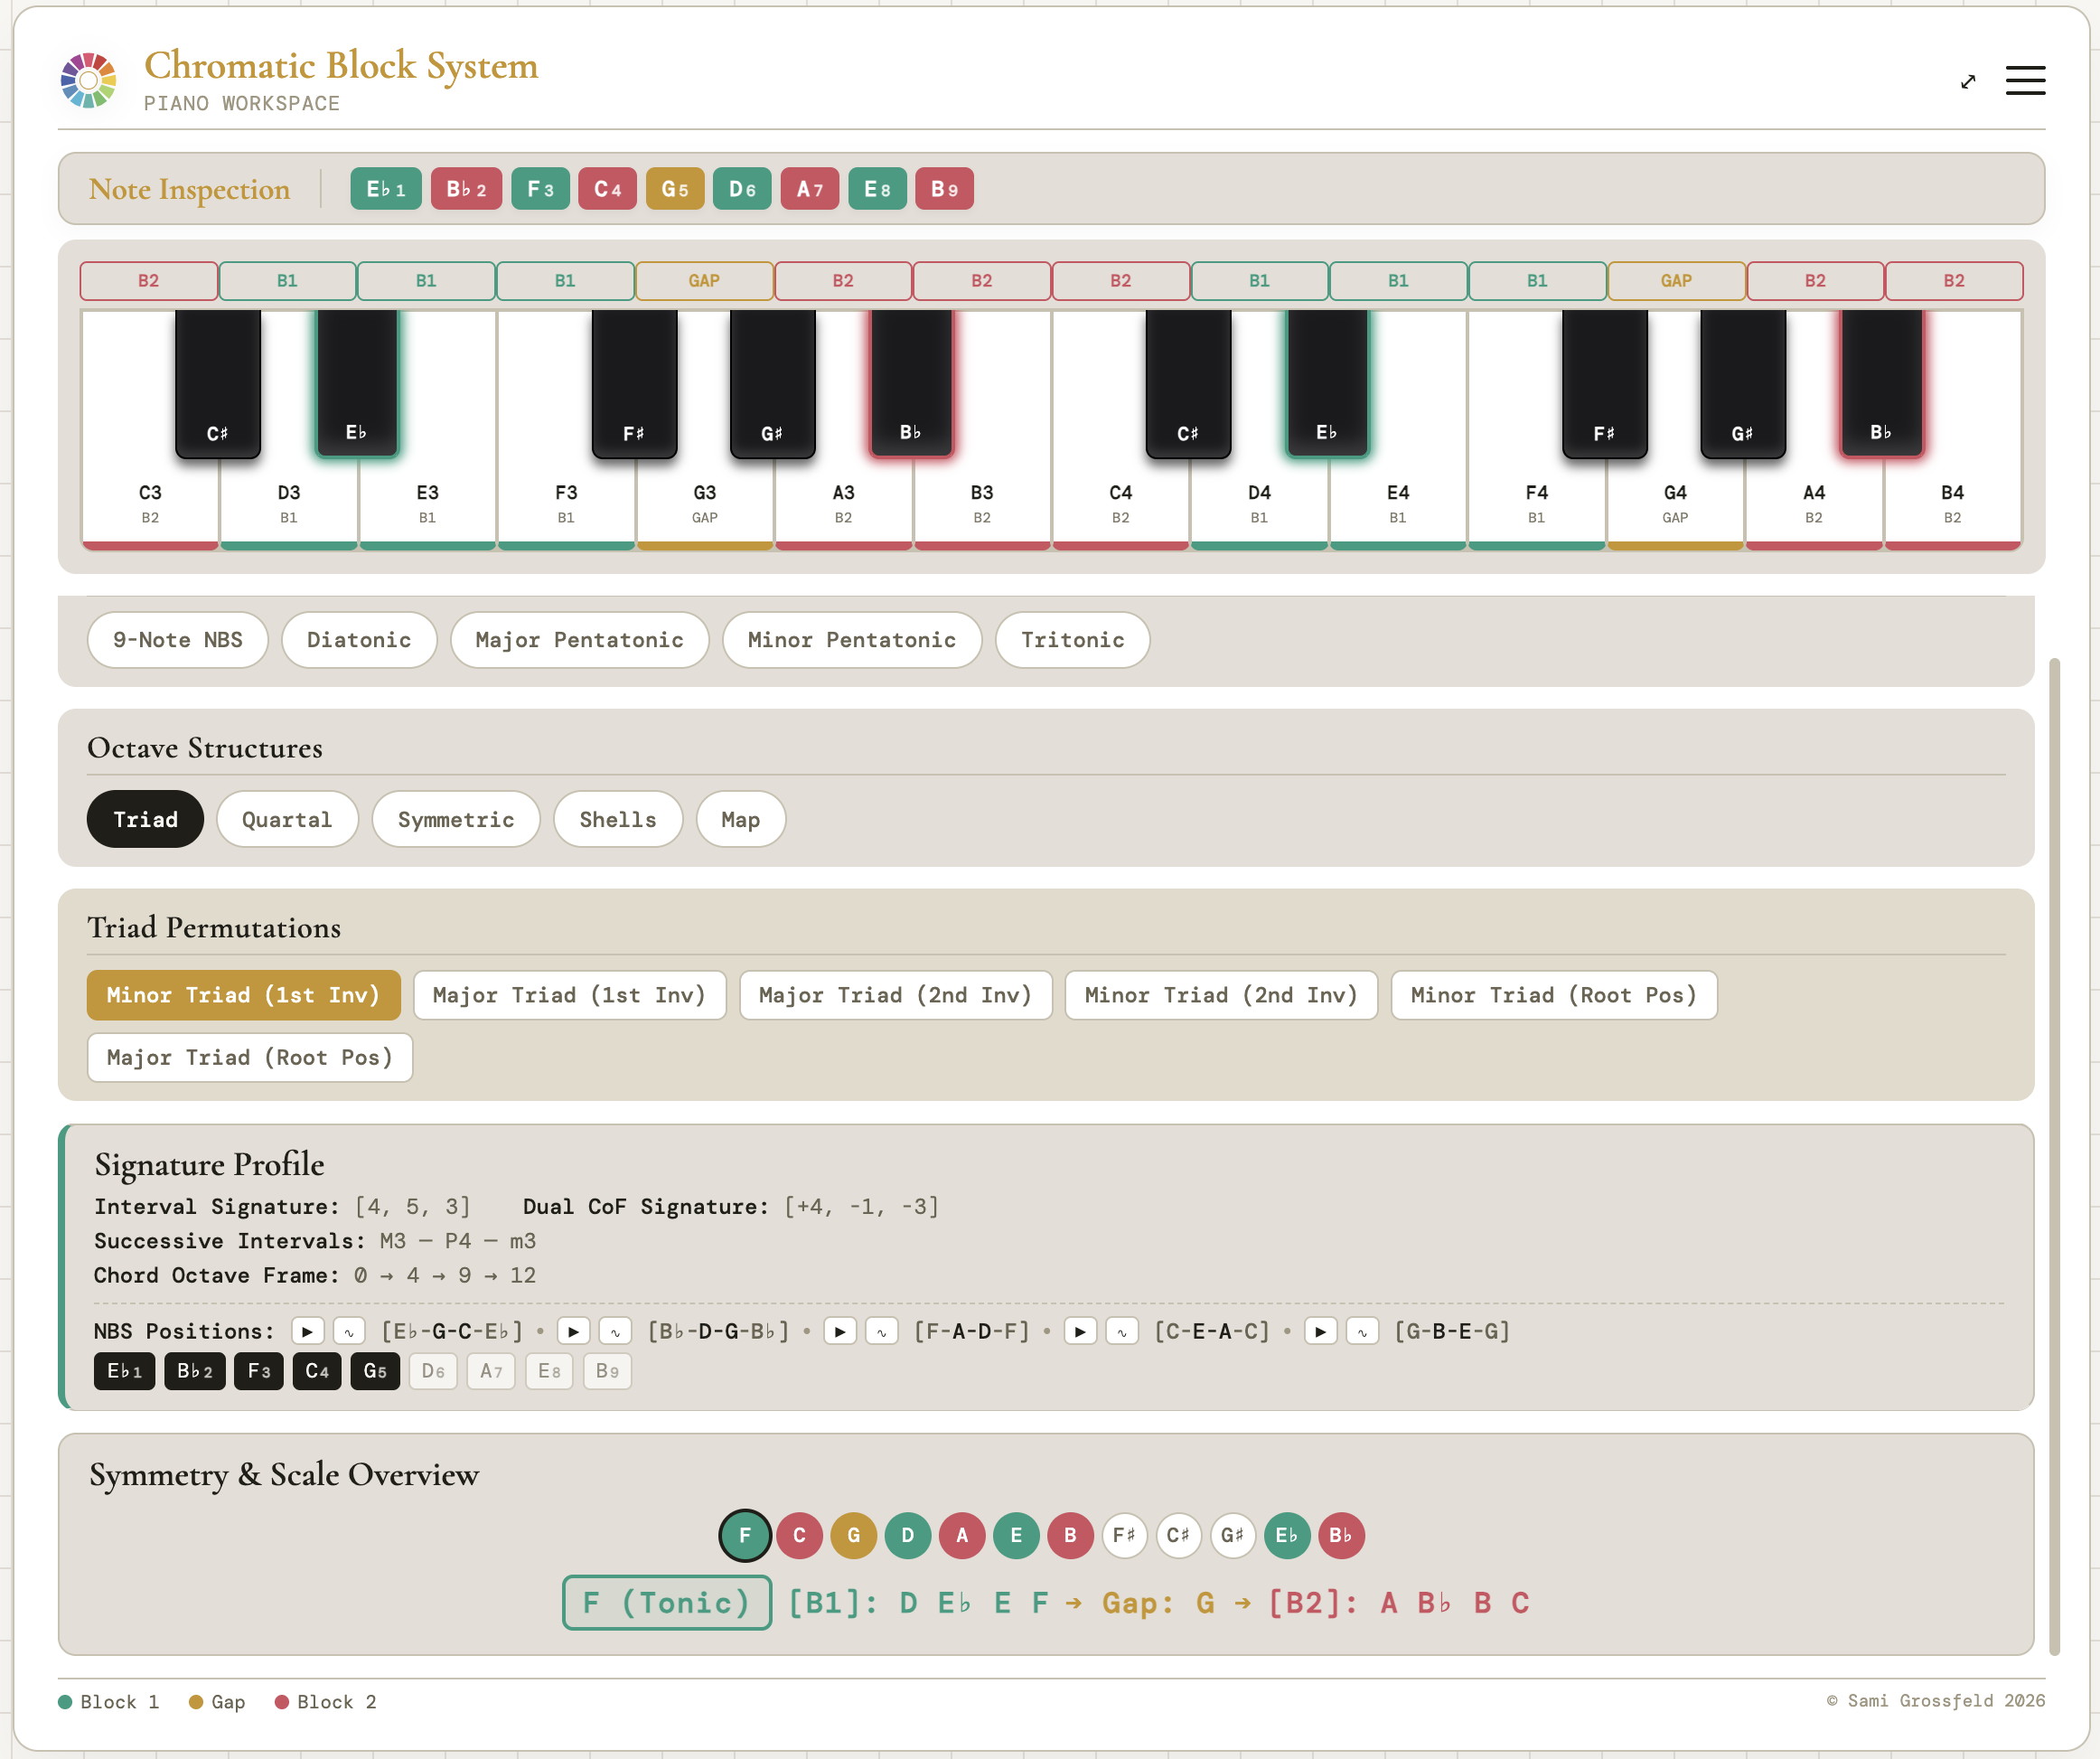
Task: Select Minor Triad (2nd Inv)
Action: click(x=1221, y=994)
